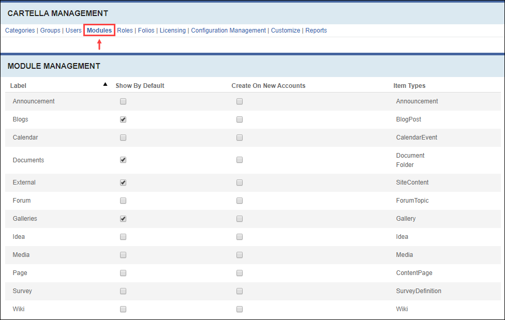Select the Calendar module label
This screenshot has height=320, width=505.
click(25, 137)
